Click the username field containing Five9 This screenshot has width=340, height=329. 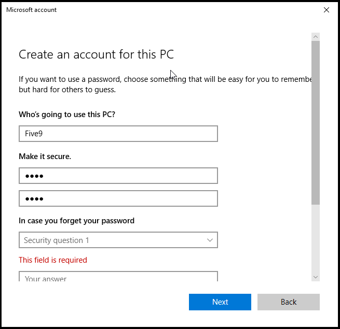tap(118, 134)
